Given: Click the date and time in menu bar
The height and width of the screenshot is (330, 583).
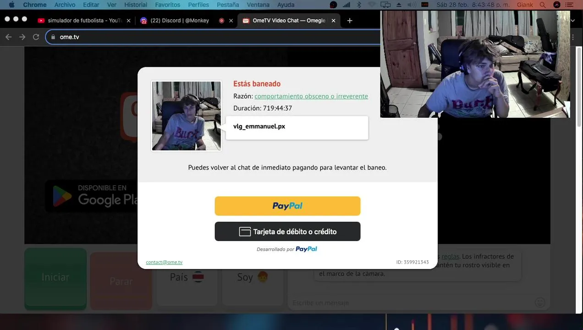Looking at the screenshot, I should point(473,5).
